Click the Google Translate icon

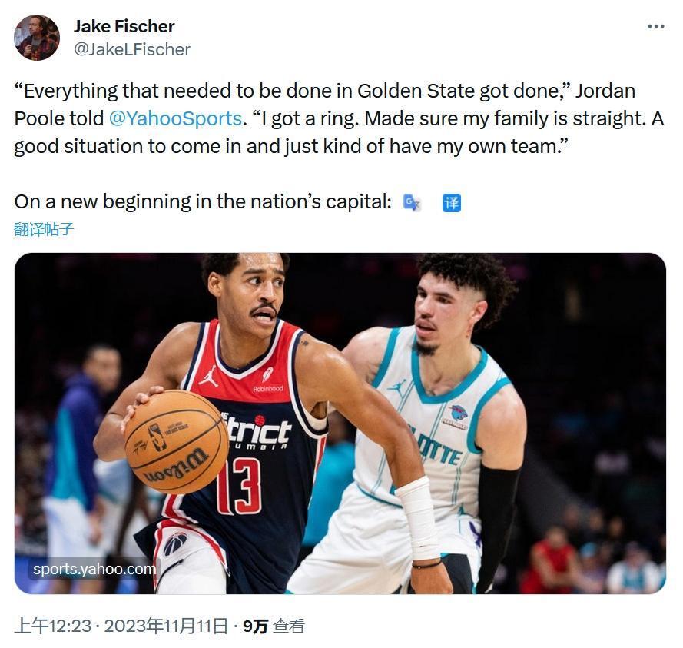click(x=412, y=202)
